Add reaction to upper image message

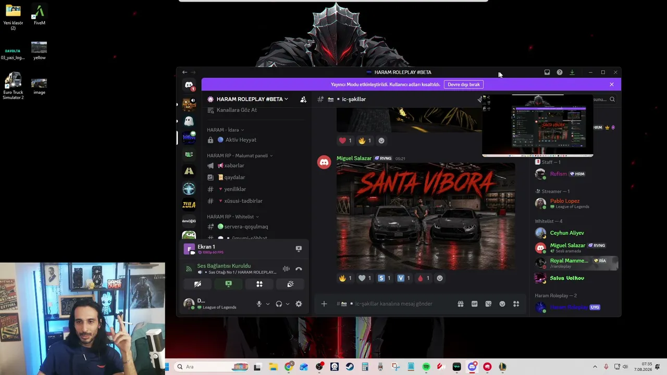(x=381, y=141)
